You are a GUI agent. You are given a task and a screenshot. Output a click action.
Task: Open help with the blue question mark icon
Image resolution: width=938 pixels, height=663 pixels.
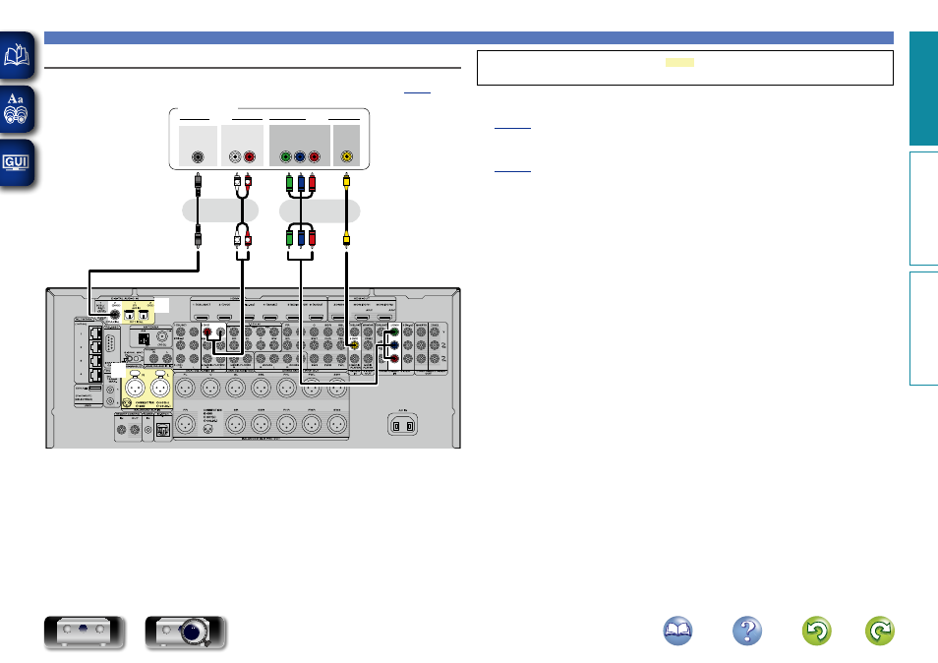(x=747, y=631)
